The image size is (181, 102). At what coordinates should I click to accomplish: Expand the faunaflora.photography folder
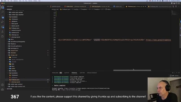click(18, 42)
